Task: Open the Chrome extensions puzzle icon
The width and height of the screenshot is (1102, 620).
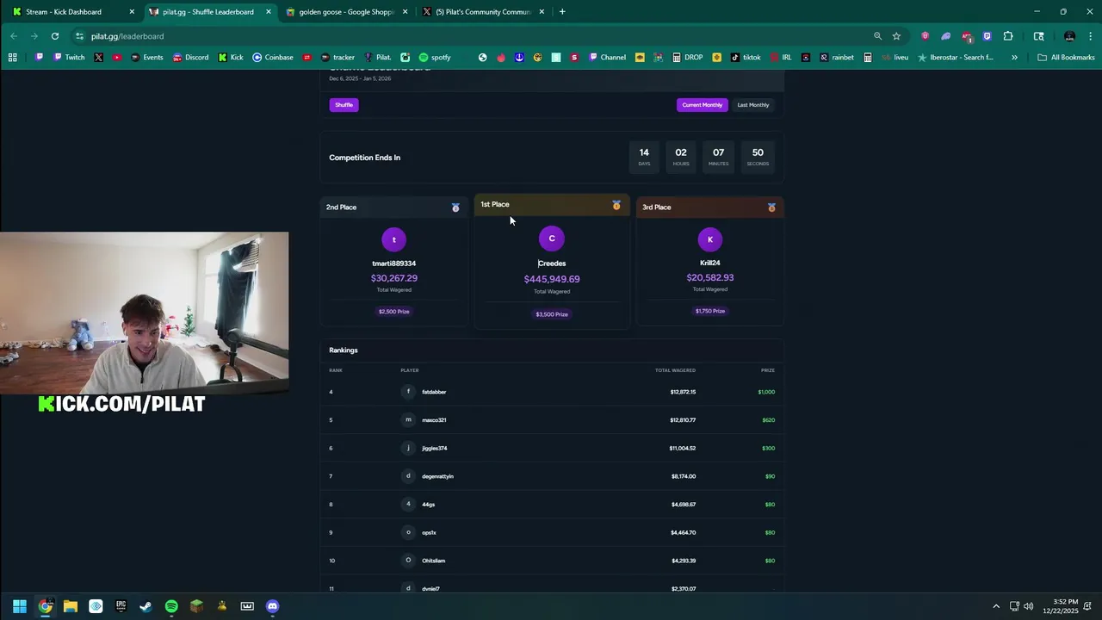Action: click(1008, 36)
